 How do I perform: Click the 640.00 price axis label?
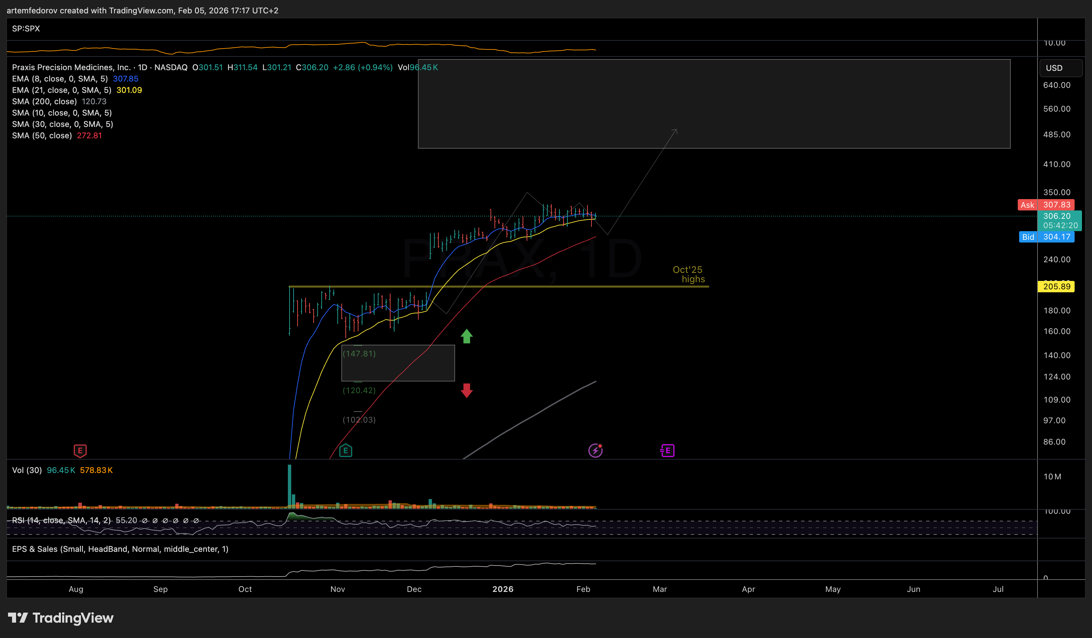(x=1057, y=85)
